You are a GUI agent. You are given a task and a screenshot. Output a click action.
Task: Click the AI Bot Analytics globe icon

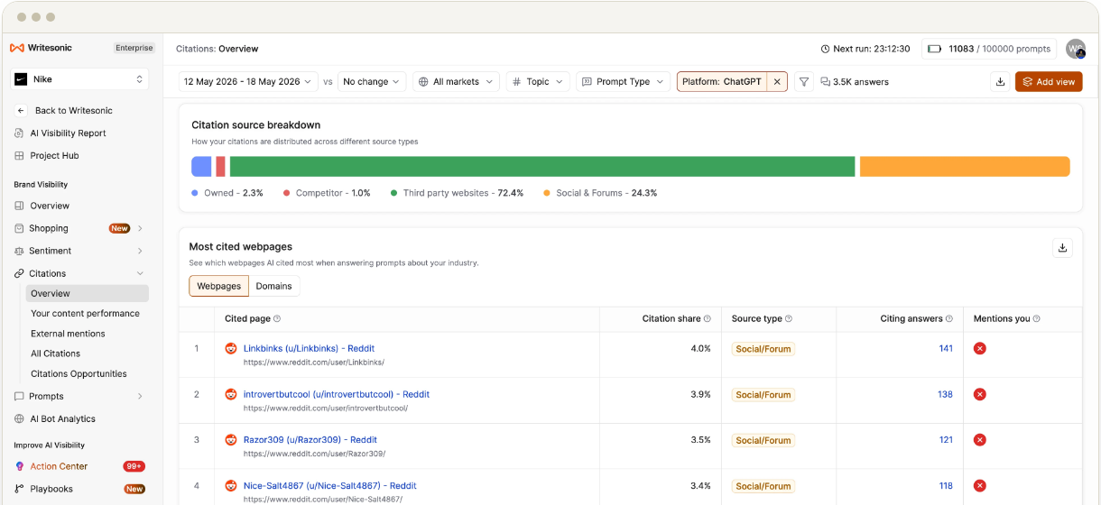coord(20,418)
